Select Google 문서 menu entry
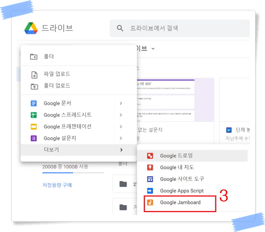 pos(78,103)
